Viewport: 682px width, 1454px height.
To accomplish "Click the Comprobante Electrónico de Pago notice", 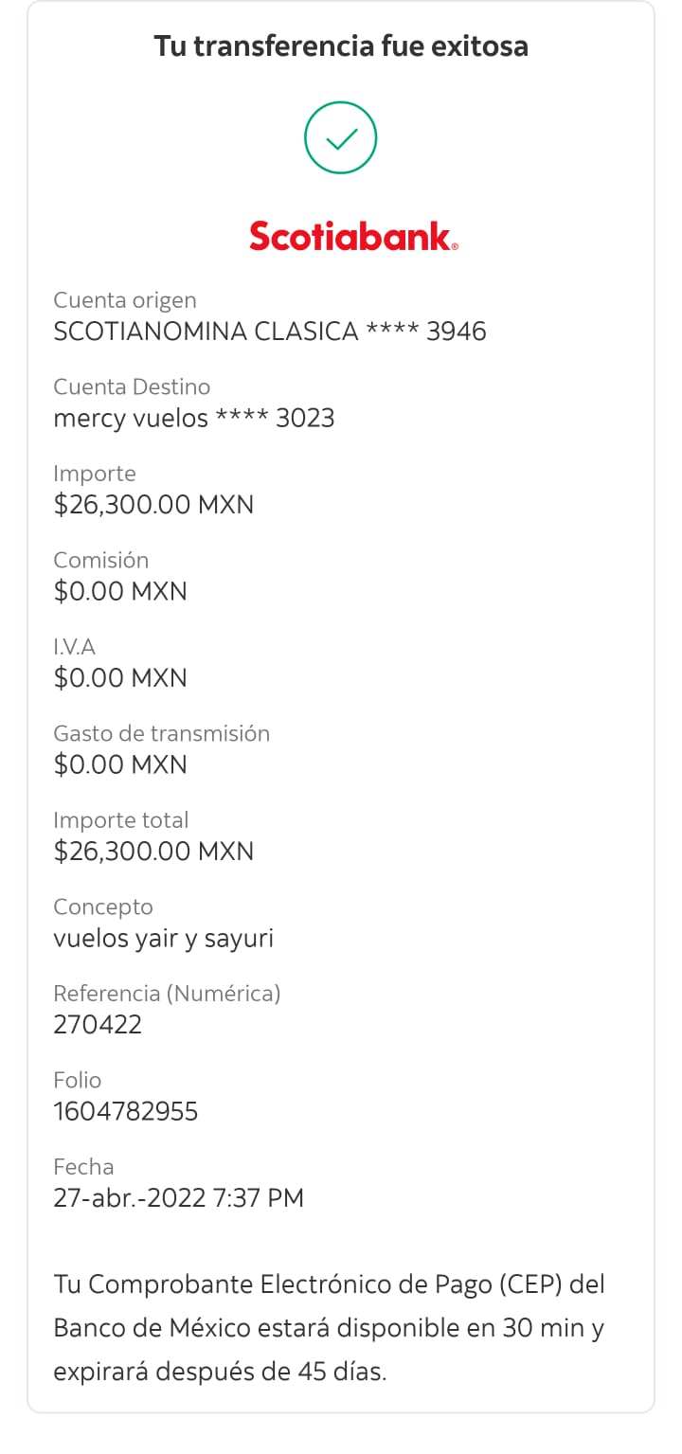I will point(329,1328).
